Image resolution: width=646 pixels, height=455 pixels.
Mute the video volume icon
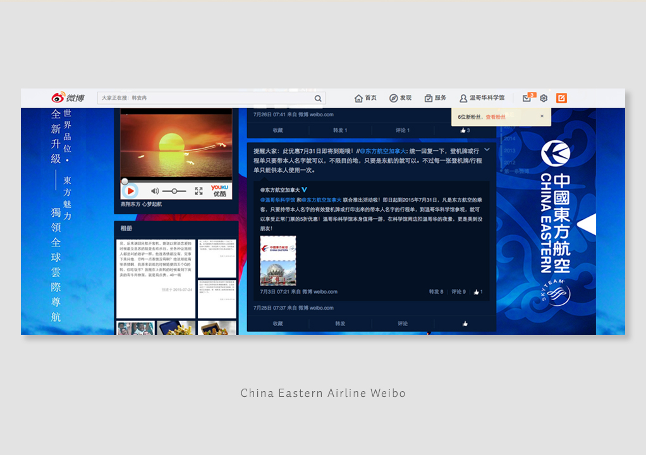pyautogui.click(x=155, y=191)
